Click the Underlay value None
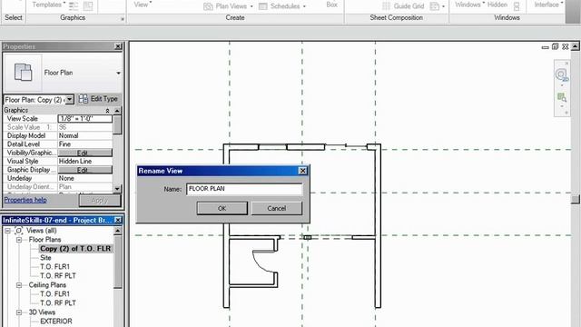The image size is (581, 327). (x=84, y=178)
